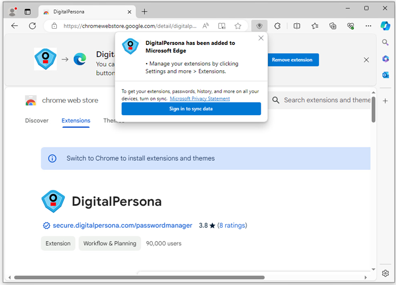Open the Extensions puzzle icon
The image size is (396, 285).
click(x=278, y=26)
